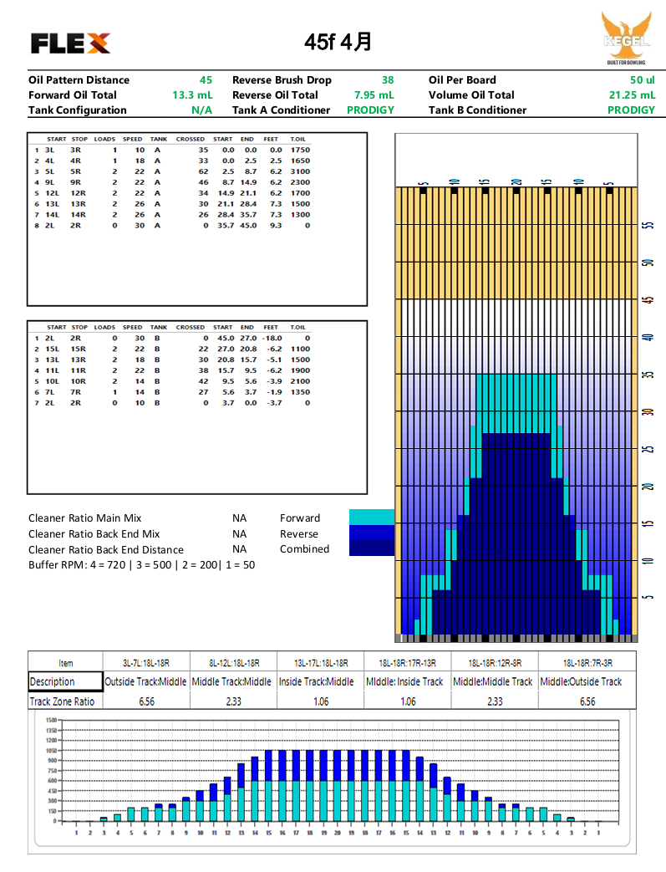Click the Reverse Brush Drop value 38
666x872 pixels.
[x=387, y=80]
